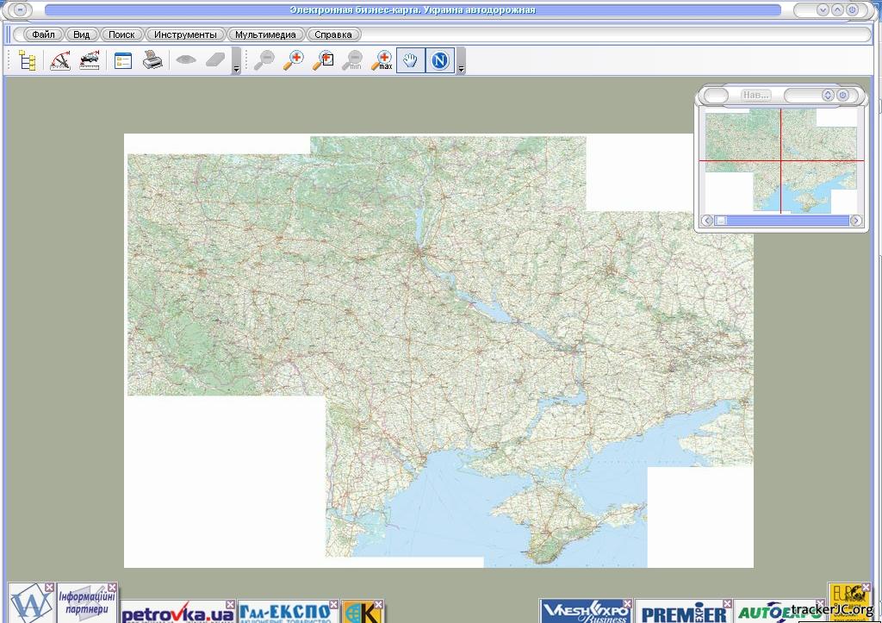Toggle the hand pan tool
Viewport: 882px width, 623px height.
tap(411, 61)
